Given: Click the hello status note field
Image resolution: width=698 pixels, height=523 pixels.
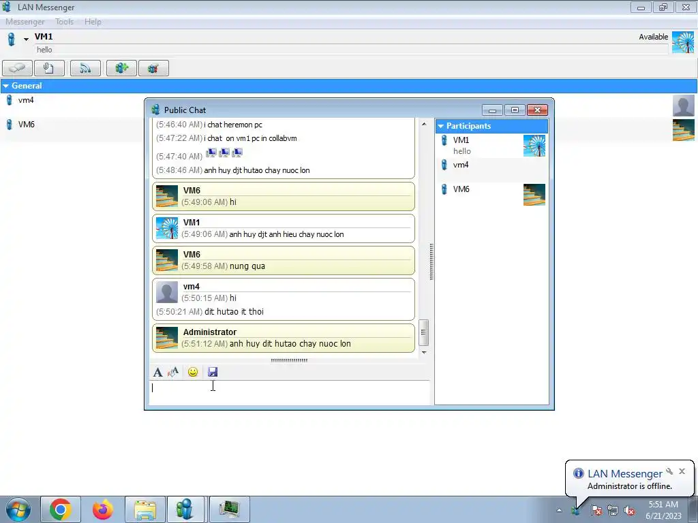Looking at the screenshot, I should 351,50.
